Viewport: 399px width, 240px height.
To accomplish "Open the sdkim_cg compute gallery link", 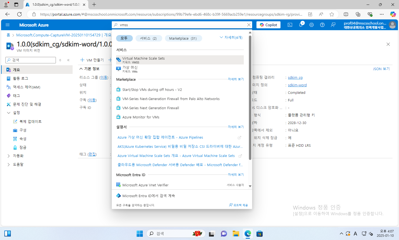I will [x=295, y=77].
